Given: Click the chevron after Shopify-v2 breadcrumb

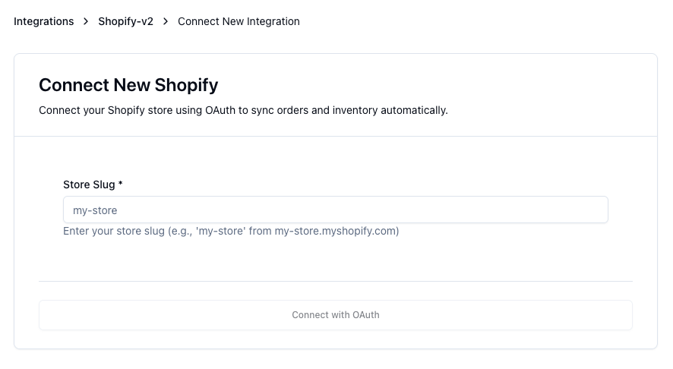Looking at the screenshot, I should [166, 21].
